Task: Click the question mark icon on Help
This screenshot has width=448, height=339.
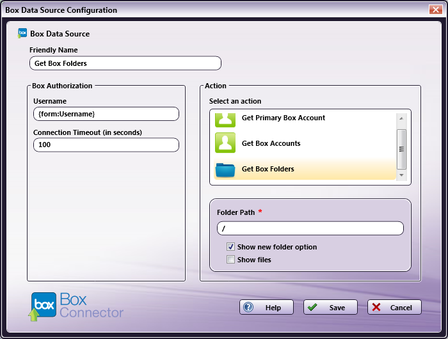Action: [248, 307]
